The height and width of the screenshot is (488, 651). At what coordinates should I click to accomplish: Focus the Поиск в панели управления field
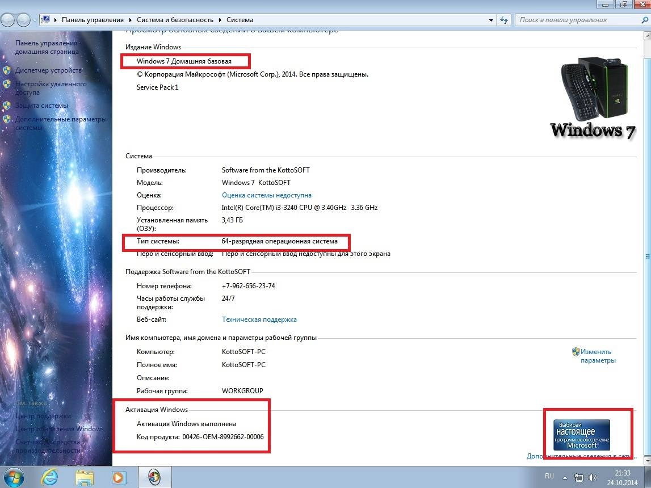[577, 20]
